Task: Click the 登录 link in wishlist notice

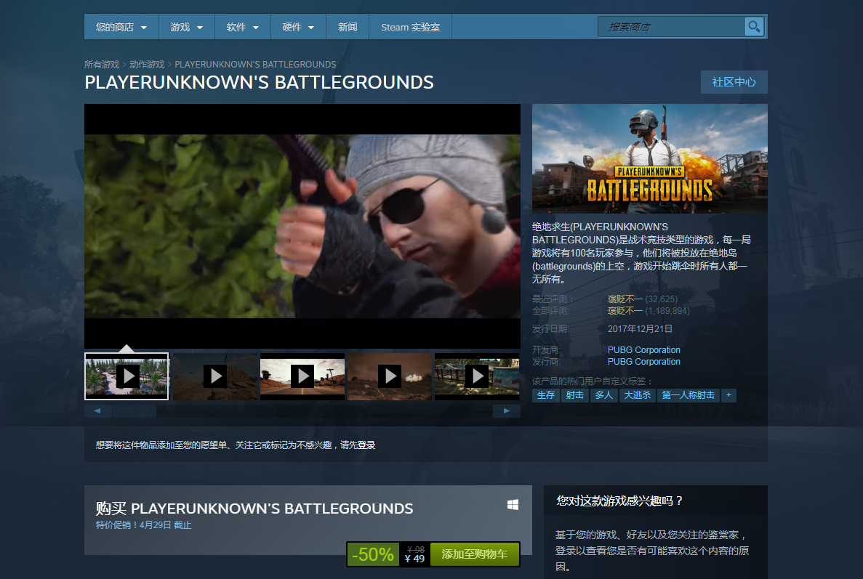Action: point(366,445)
